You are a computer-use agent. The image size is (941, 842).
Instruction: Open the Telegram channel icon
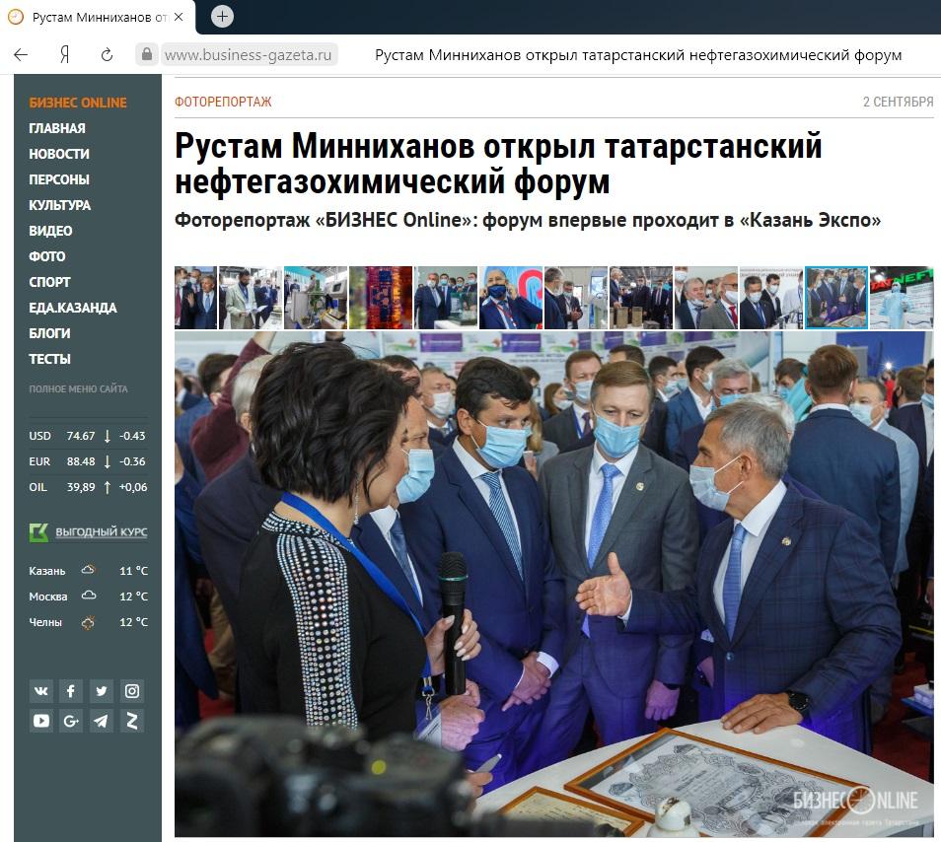pos(102,721)
